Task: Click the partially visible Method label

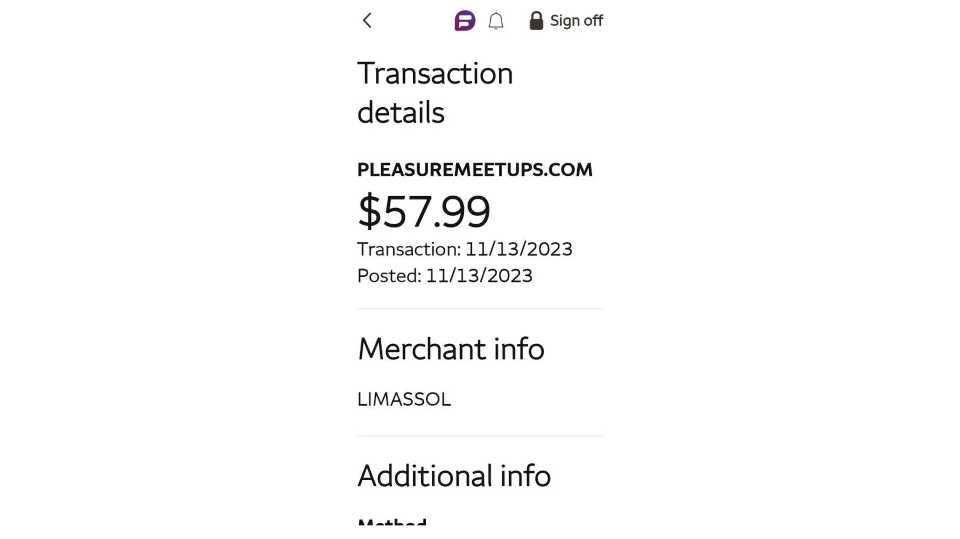Action: coord(392,522)
